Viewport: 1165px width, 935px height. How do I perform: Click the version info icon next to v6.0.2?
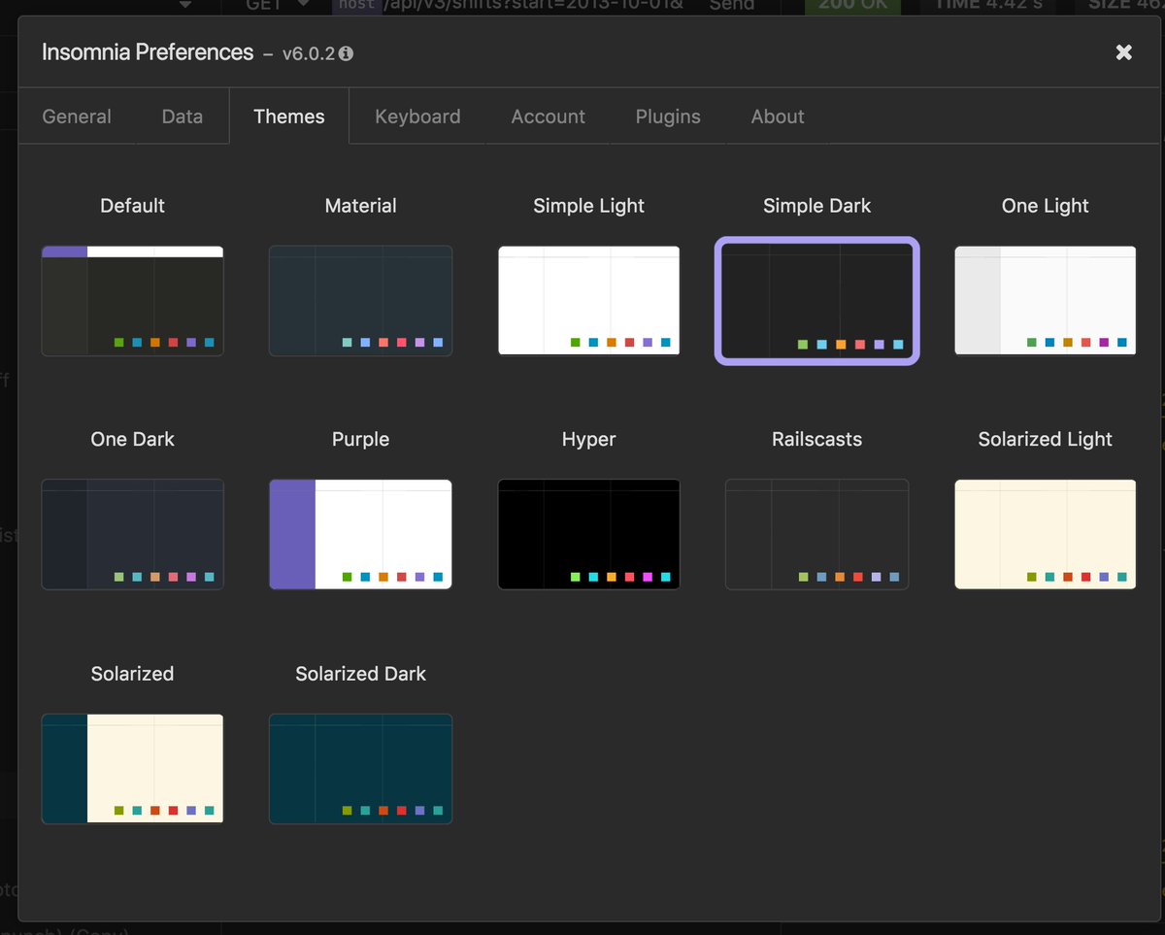pos(346,54)
